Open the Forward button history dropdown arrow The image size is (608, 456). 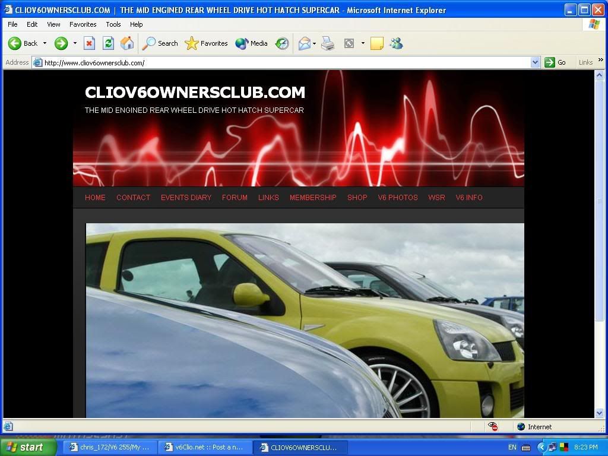tap(75, 43)
